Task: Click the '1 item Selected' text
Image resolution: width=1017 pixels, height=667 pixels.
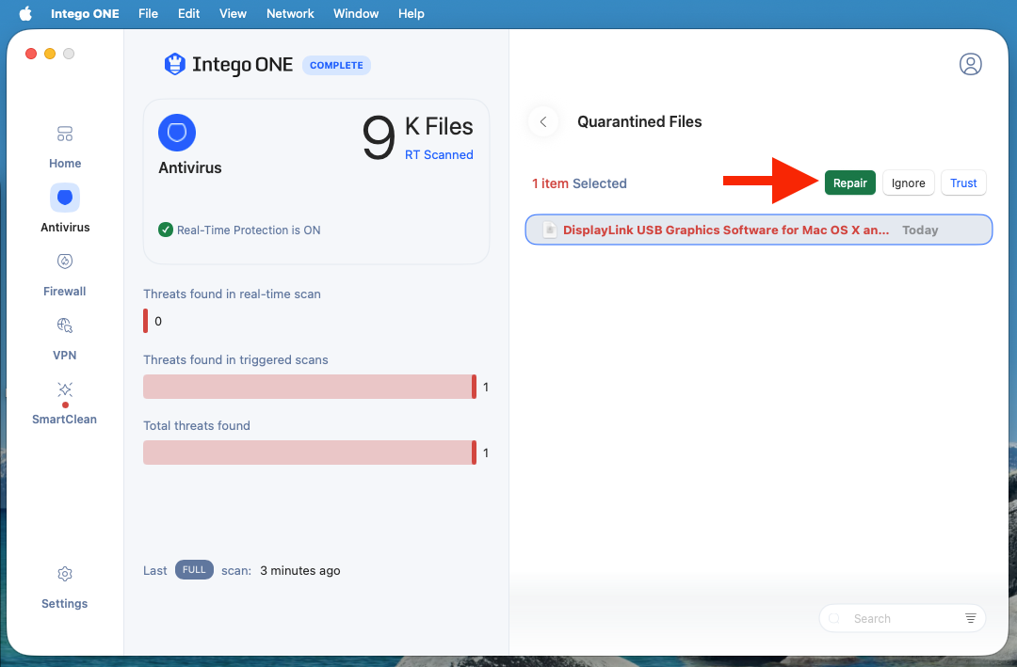Action: 579,183
